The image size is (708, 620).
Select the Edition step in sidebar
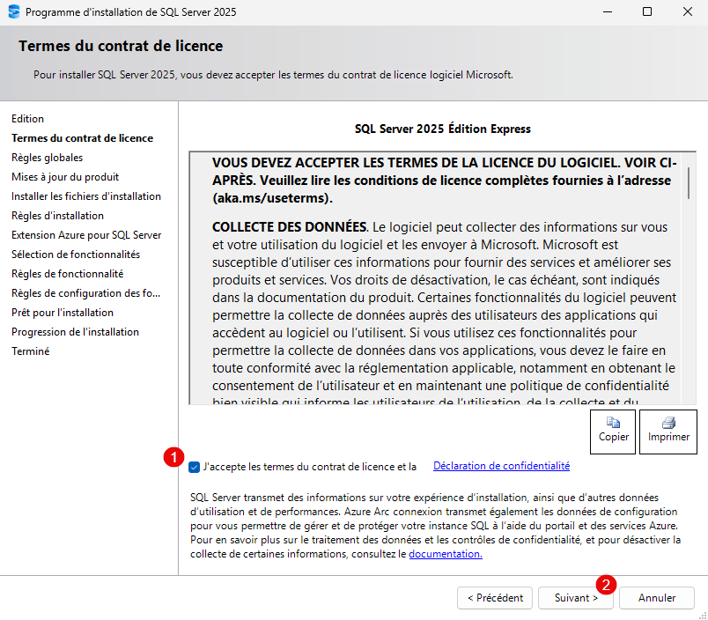point(27,119)
